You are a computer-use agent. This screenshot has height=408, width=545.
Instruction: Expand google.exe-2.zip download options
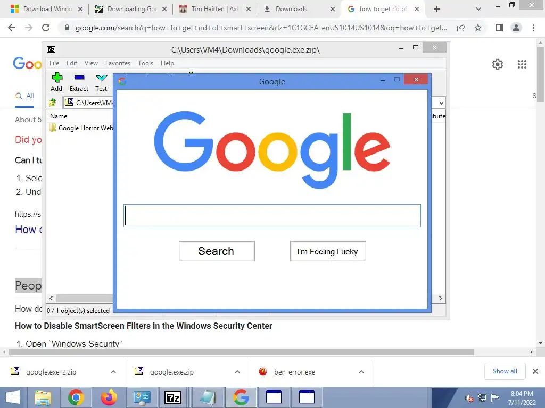point(113,372)
